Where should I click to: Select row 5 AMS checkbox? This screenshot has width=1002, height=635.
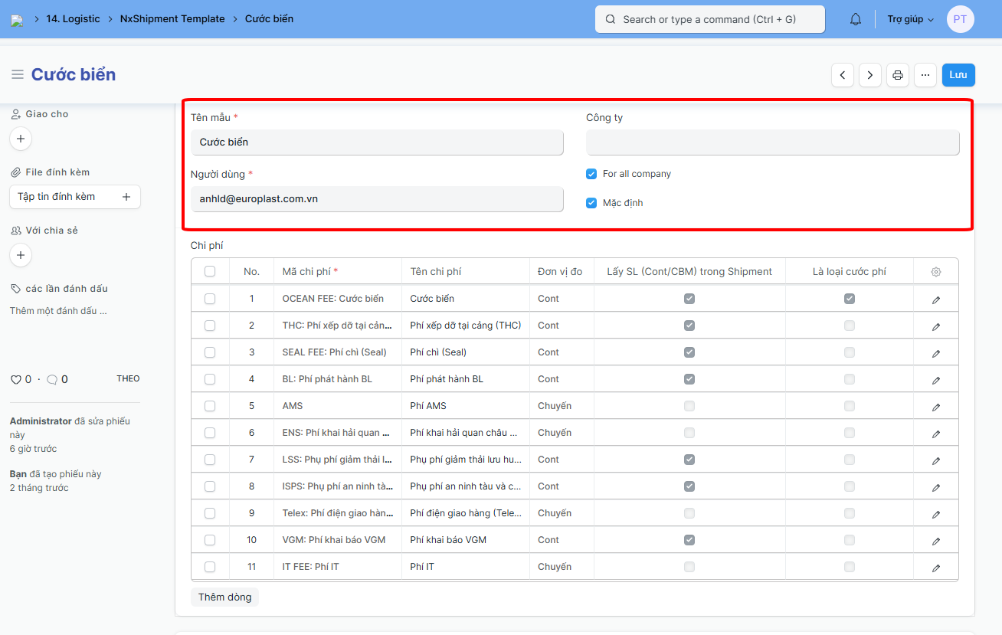[x=210, y=406]
